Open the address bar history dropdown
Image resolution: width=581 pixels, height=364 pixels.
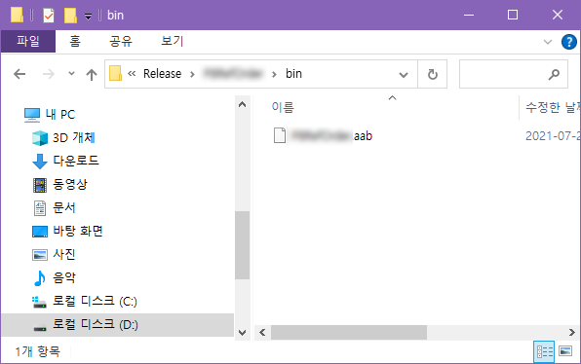[x=404, y=74]
